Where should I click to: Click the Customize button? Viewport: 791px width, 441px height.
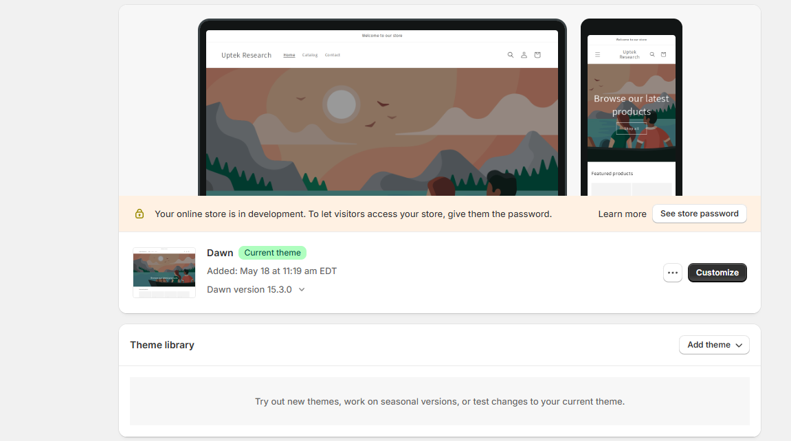[717, 273]
